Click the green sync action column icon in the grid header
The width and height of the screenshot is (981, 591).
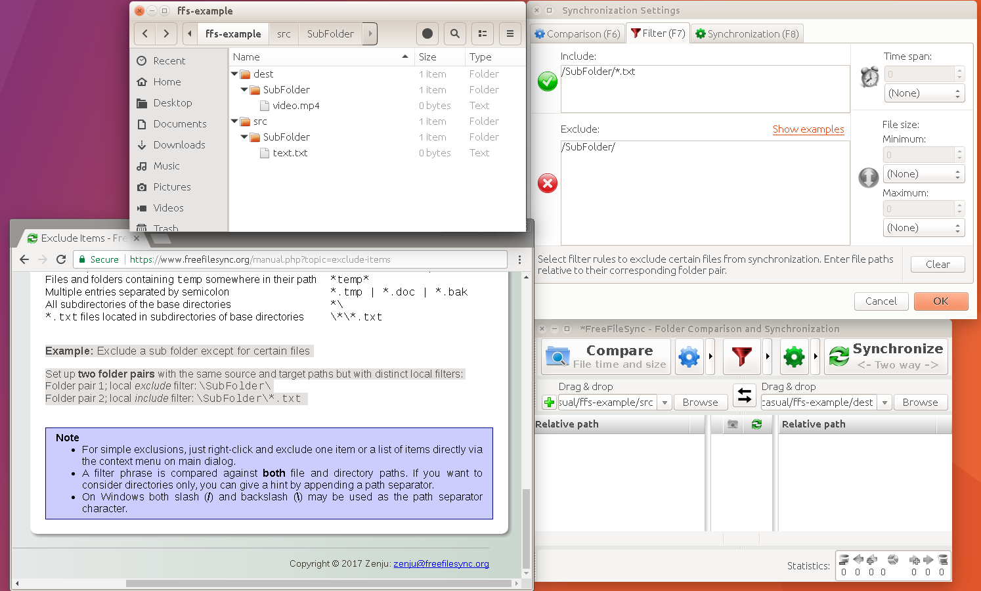point(756,424)
